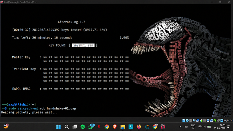Screen dimensions: 233x131
Task: Open the Windows Start menu
Action: pos(58,127)
